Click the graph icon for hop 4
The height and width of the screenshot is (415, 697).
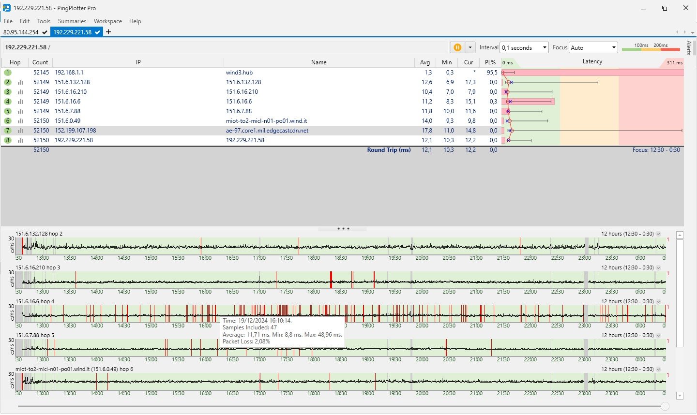(20, 102)
